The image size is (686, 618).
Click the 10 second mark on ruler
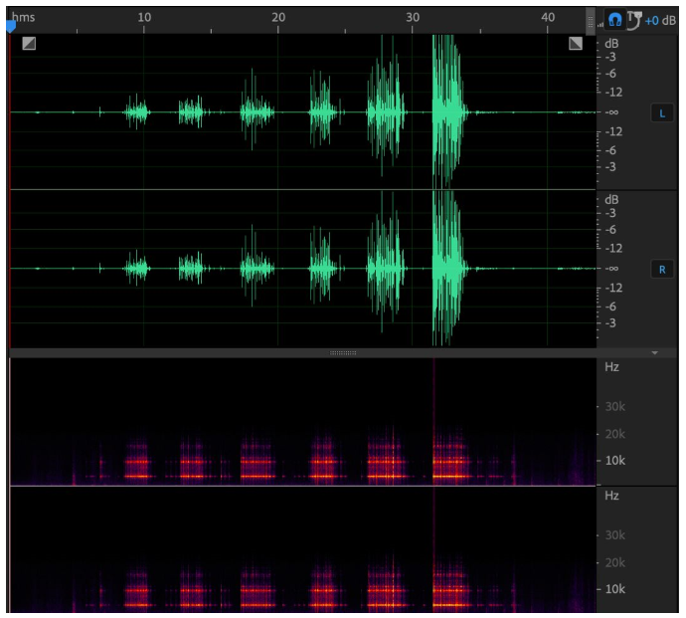[x=144, y=18]
